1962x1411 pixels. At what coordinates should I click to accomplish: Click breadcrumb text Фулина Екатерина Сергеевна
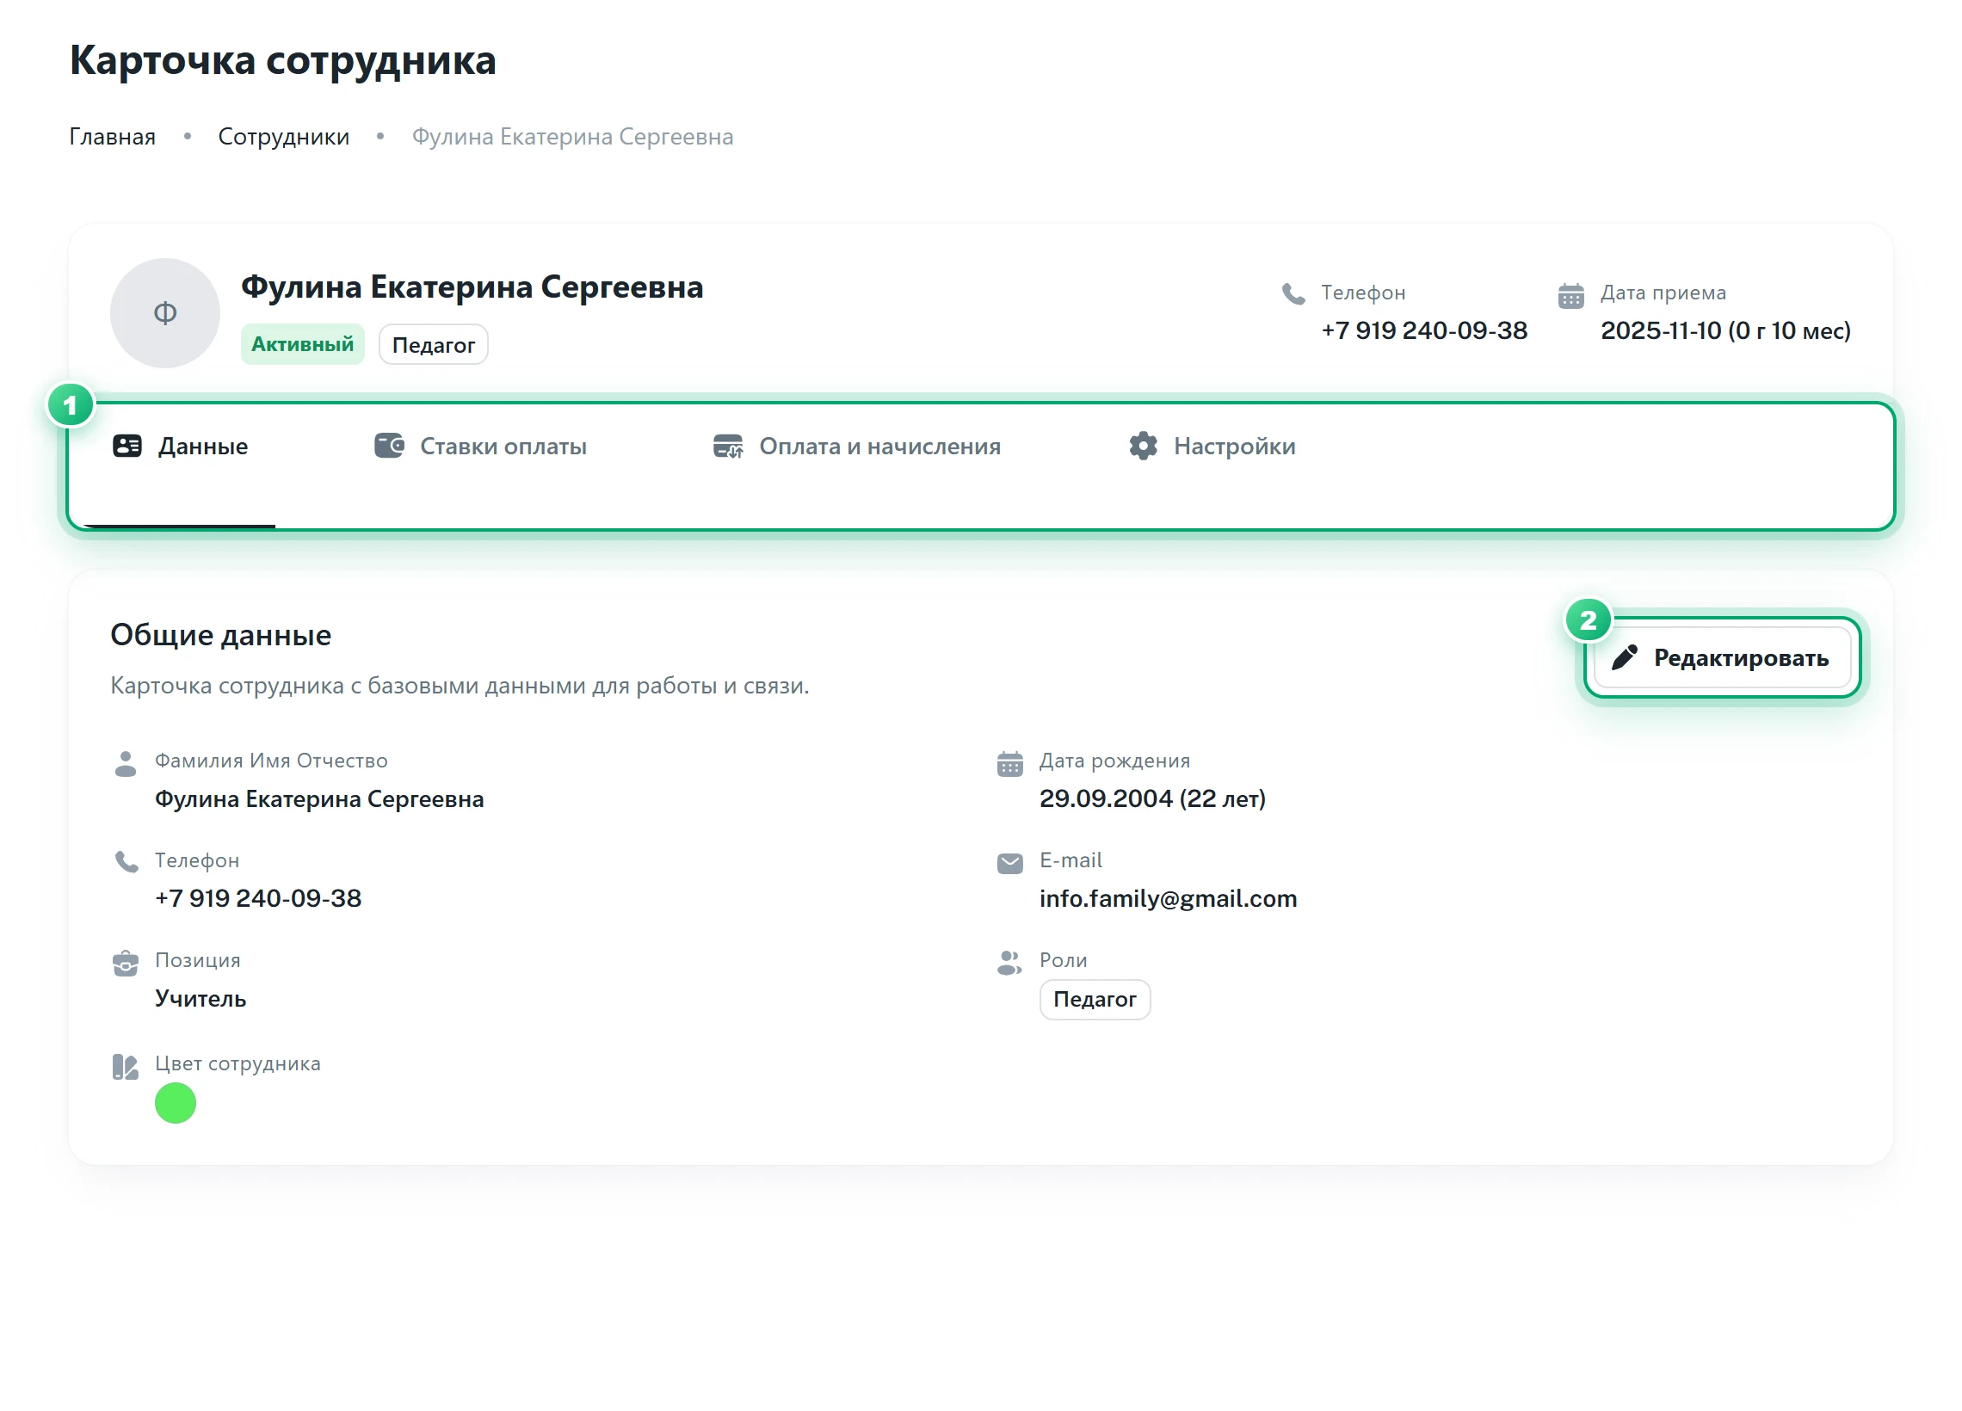(x=573, y=137)
